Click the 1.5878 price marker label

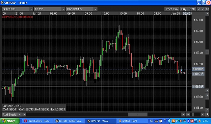pos(198,87)
